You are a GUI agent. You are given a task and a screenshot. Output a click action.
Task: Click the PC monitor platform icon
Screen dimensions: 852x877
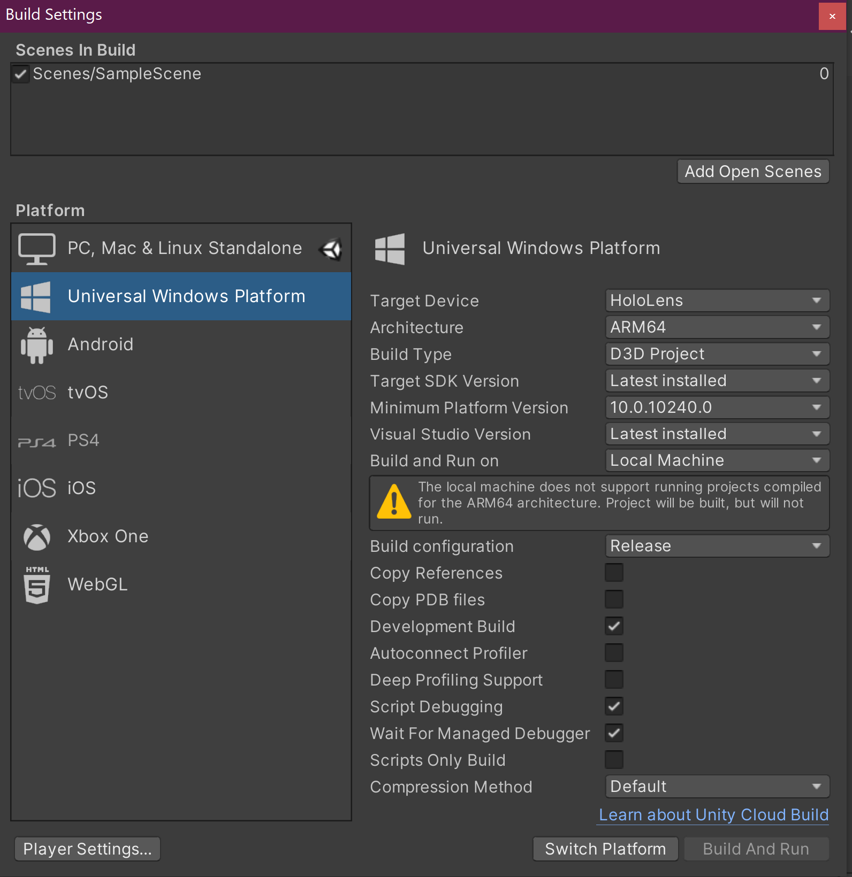point(36,249)
